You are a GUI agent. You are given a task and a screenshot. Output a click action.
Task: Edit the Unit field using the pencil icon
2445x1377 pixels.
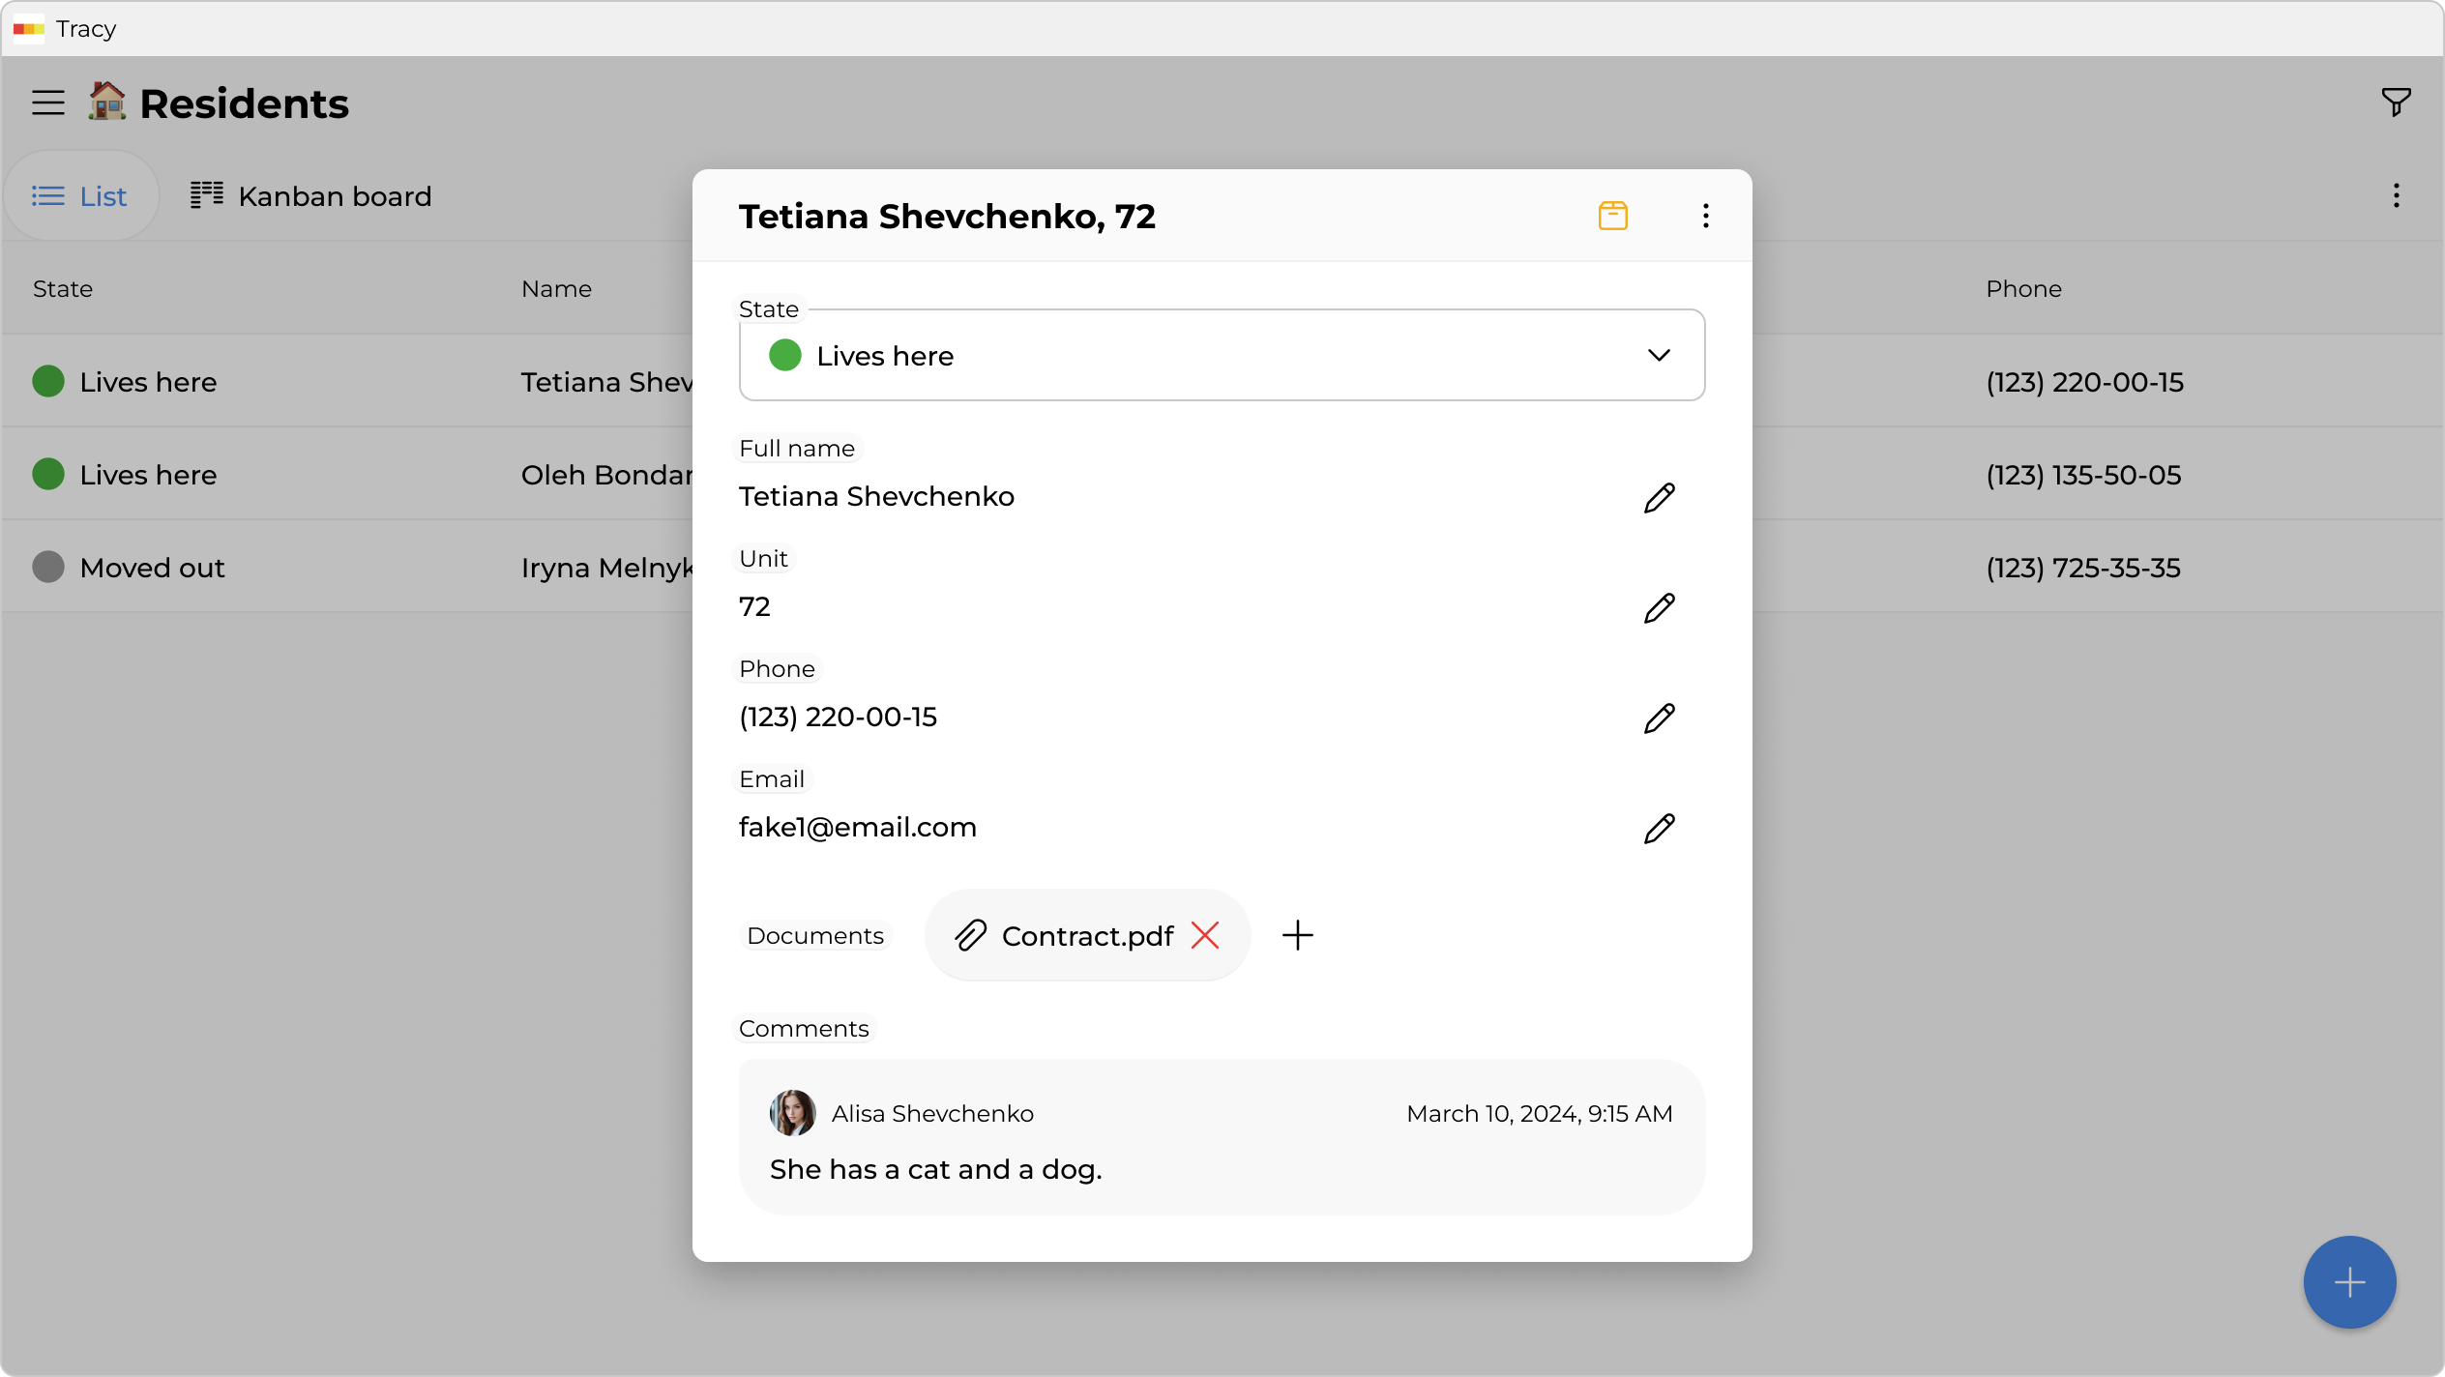click(x=1659, y=607)
